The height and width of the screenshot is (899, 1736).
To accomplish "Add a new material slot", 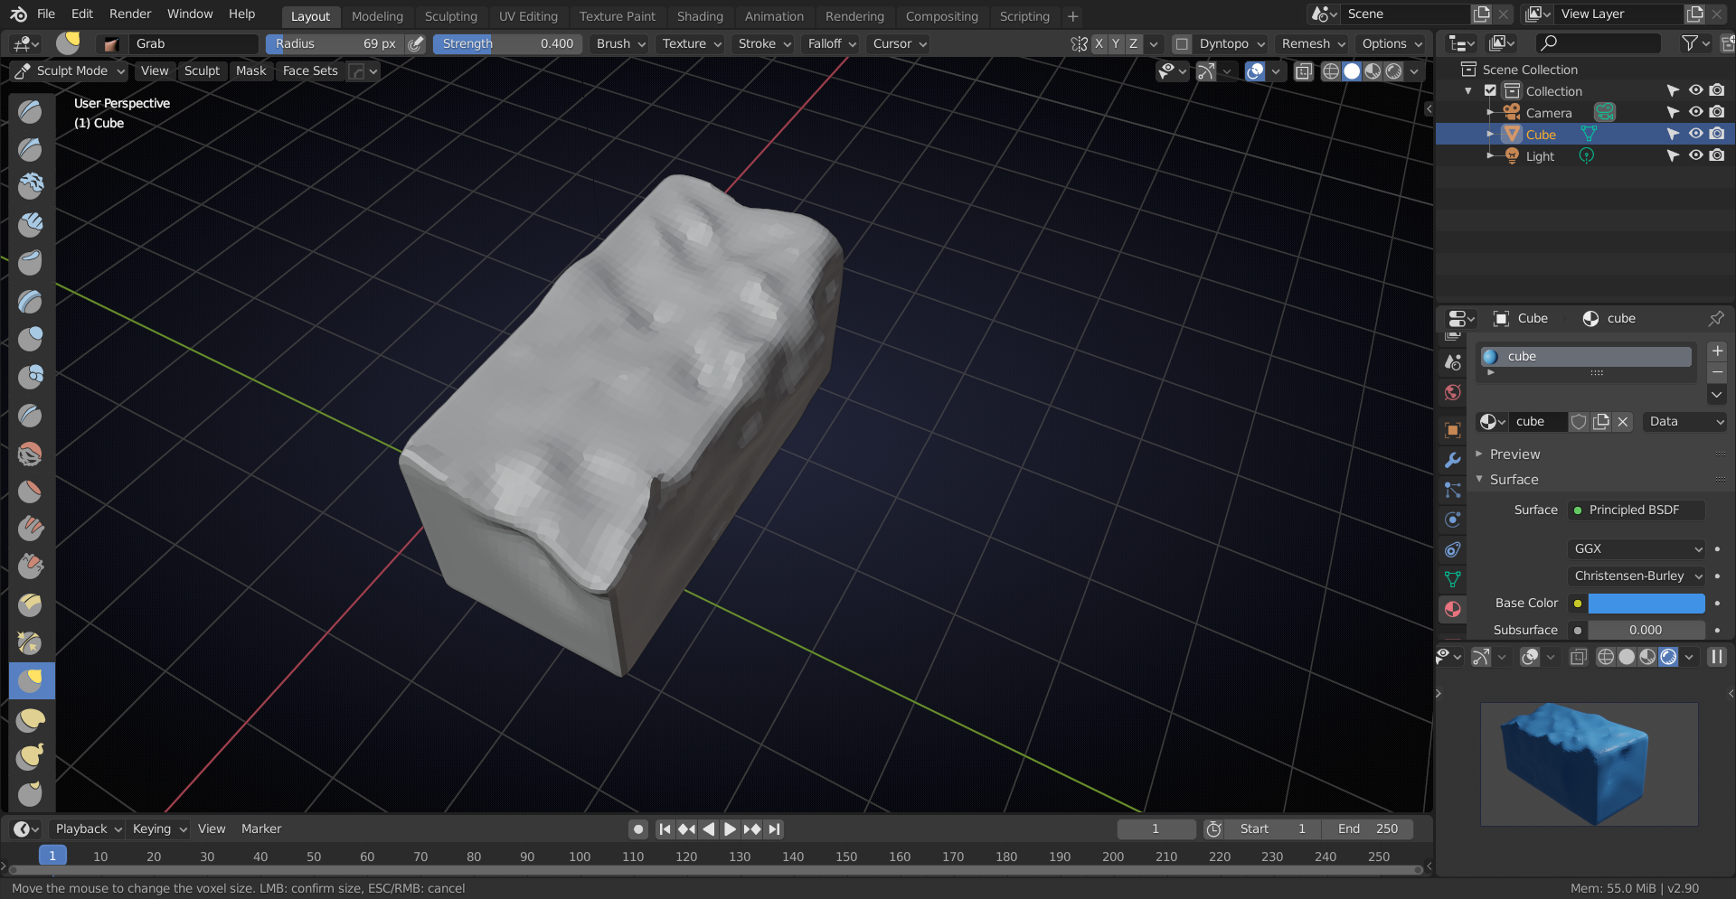I will point(1717,351).
